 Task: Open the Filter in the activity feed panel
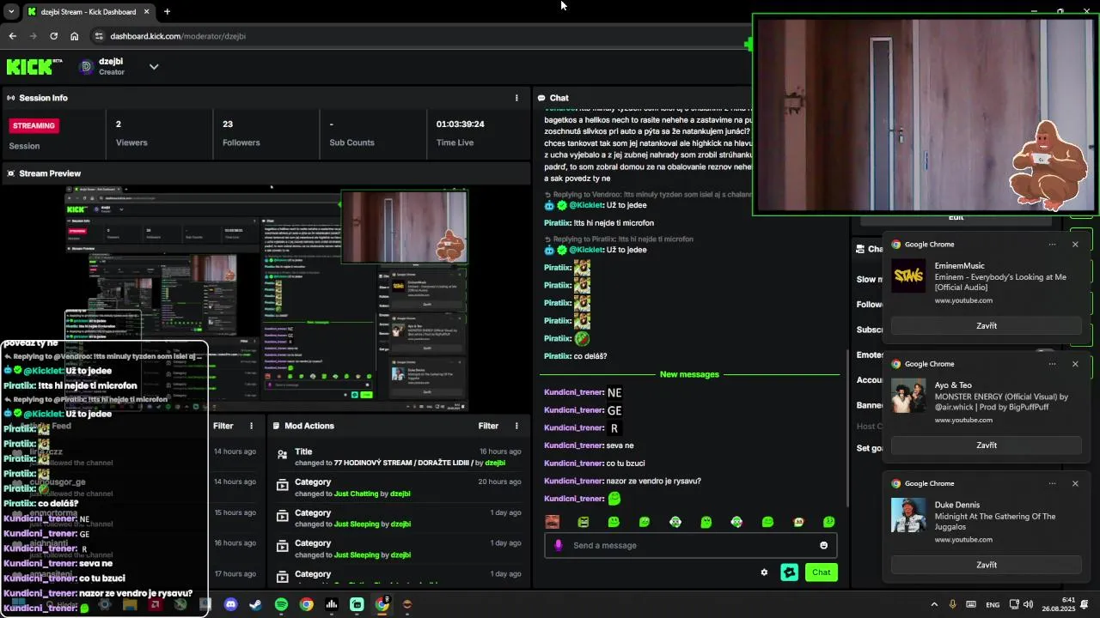click(223, 426)
